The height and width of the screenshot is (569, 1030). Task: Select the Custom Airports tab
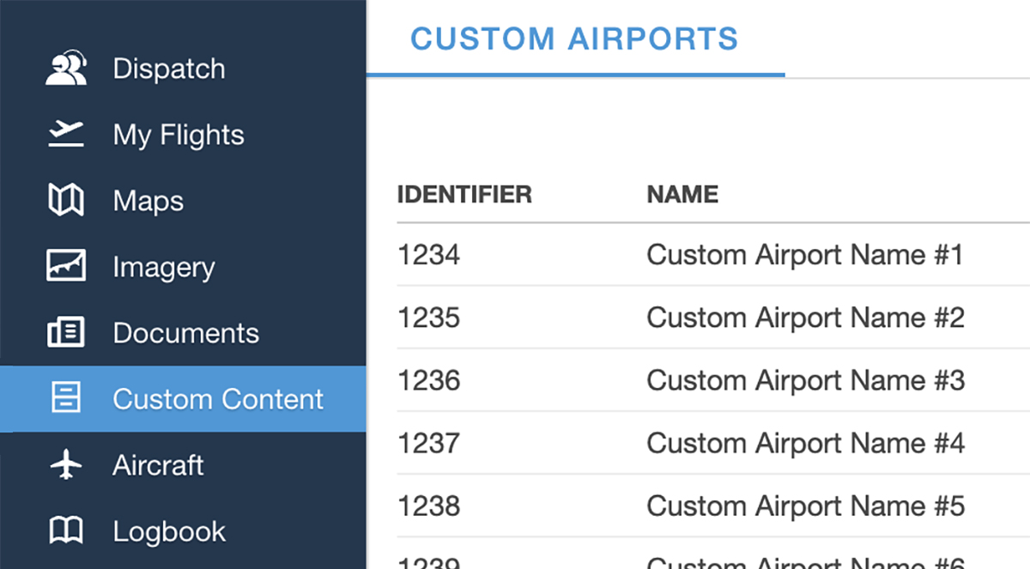coord(574,39)
